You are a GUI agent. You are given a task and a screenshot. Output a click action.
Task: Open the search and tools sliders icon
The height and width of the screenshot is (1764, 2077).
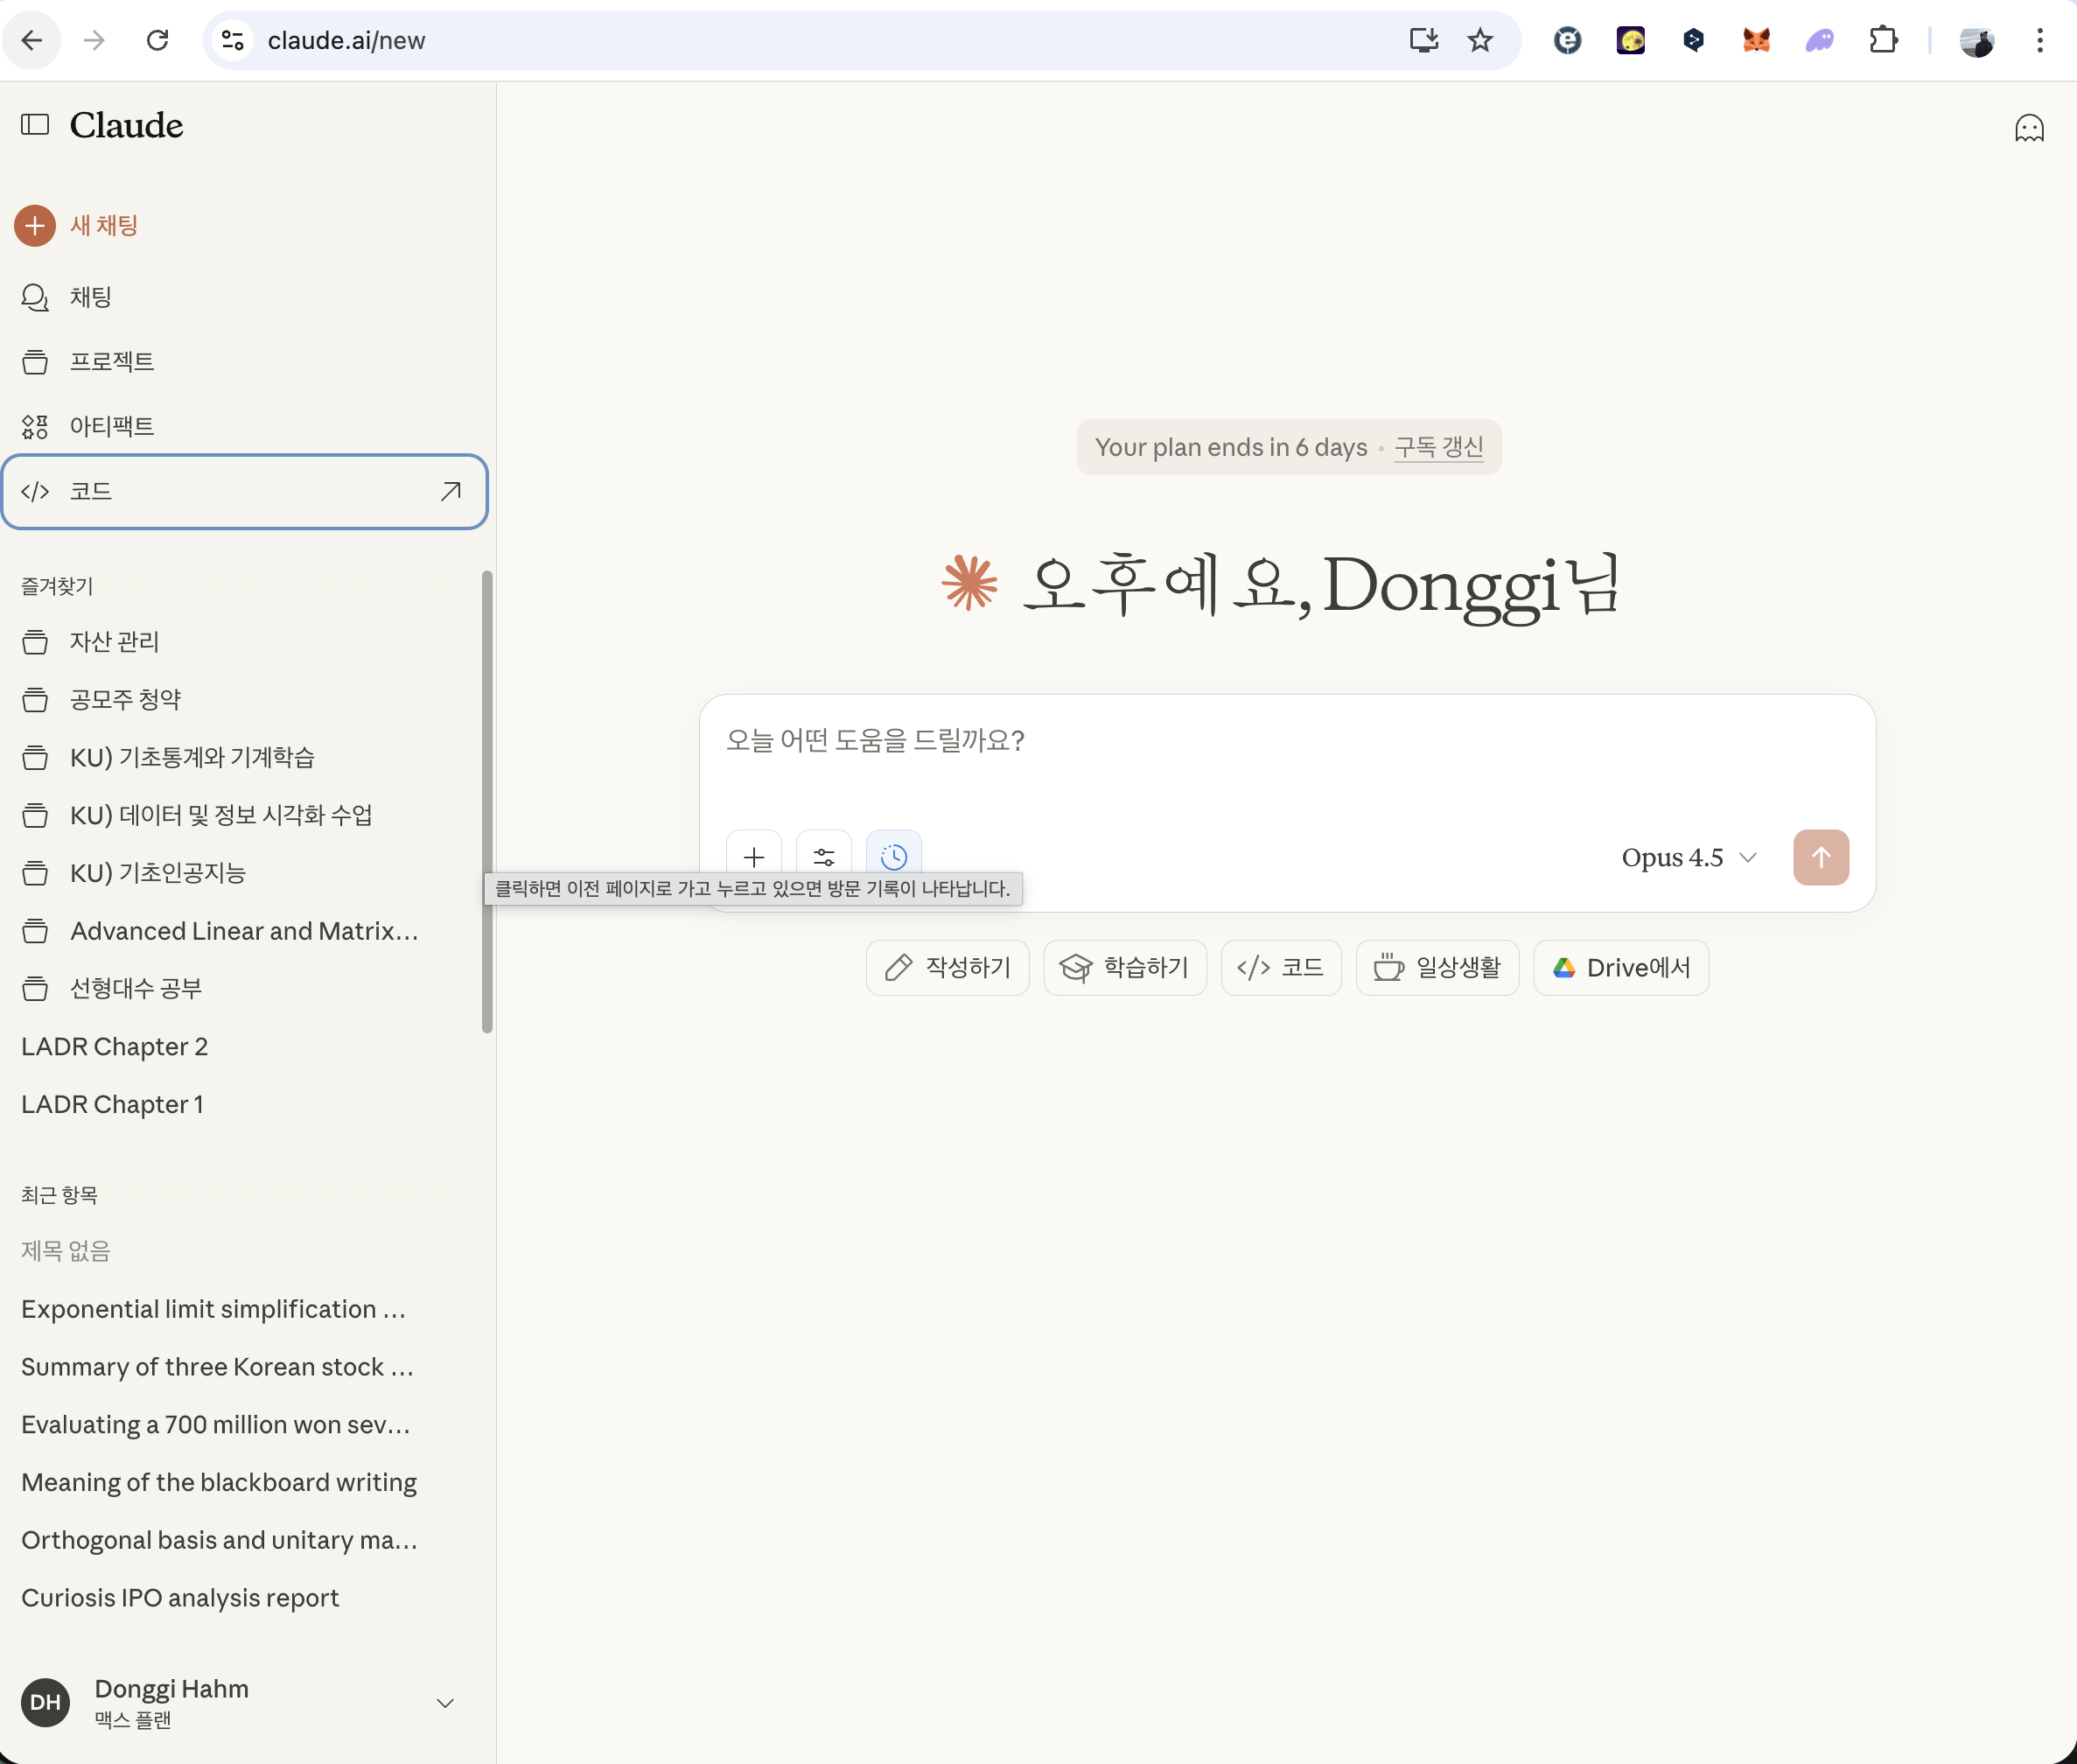tap(823, 856)
